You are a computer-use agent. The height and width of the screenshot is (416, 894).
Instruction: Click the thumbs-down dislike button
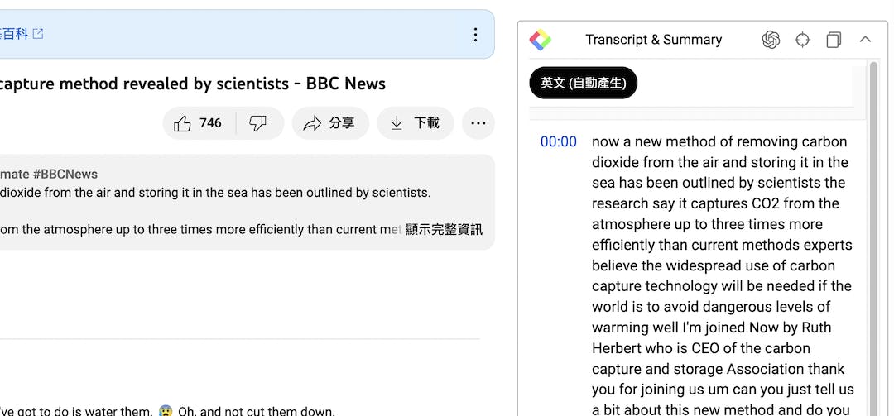click(258, 123)
